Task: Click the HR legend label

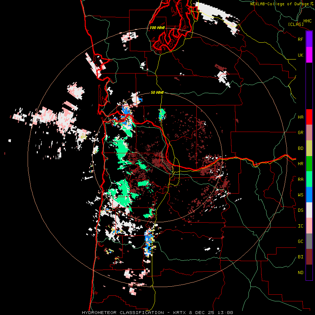Action: click(300, 164)
